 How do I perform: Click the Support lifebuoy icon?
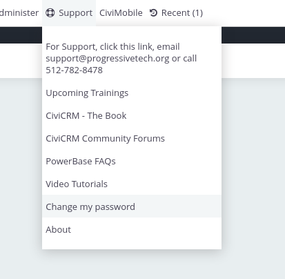point(50,12)
